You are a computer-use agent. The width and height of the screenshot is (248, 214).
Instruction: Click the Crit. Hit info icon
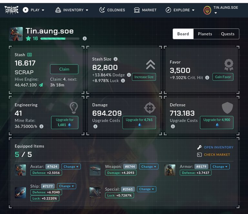tap(207, 78)
